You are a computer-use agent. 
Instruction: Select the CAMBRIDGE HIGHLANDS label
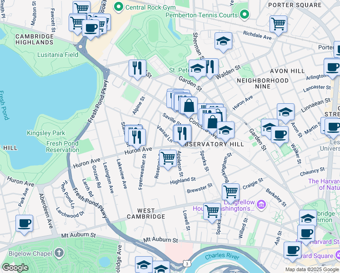point(35,39)
